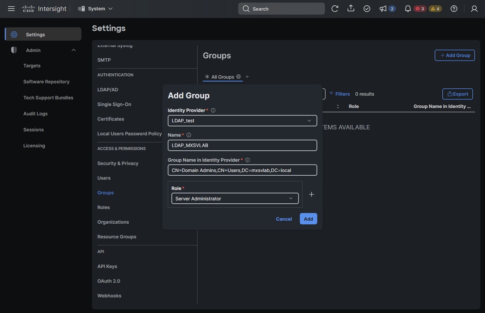The width and height of the screenshot is (485, 313).
Task: Select Groups settings entry
Action: click(105, 193)
